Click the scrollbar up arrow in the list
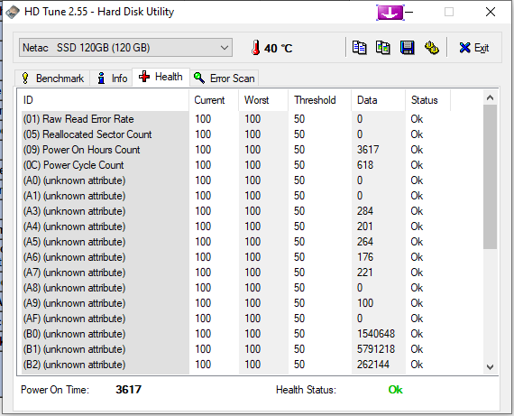This screenshot has height=416, width=514. (x=490, y=97)
